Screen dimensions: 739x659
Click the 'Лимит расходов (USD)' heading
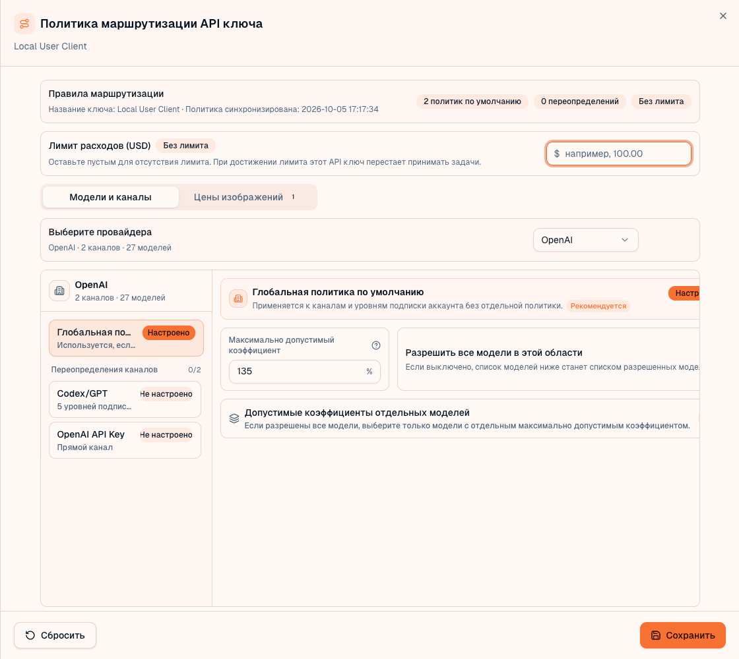click(x=100, y=146)
